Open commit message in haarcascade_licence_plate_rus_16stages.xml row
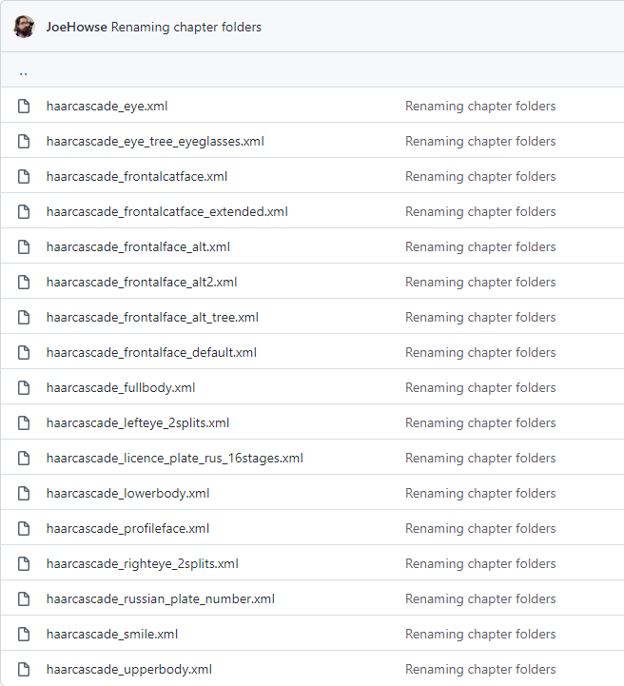Screen dimensions: 624x686 [480, 458]
